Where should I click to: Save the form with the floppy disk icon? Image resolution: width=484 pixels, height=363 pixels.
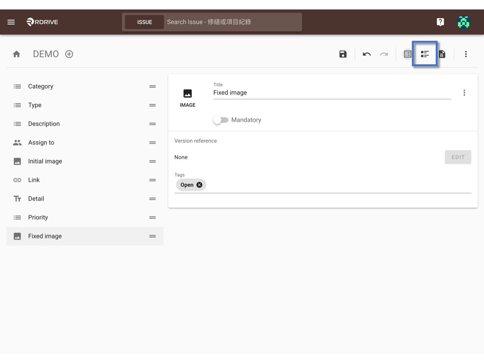tap(343, 54)
